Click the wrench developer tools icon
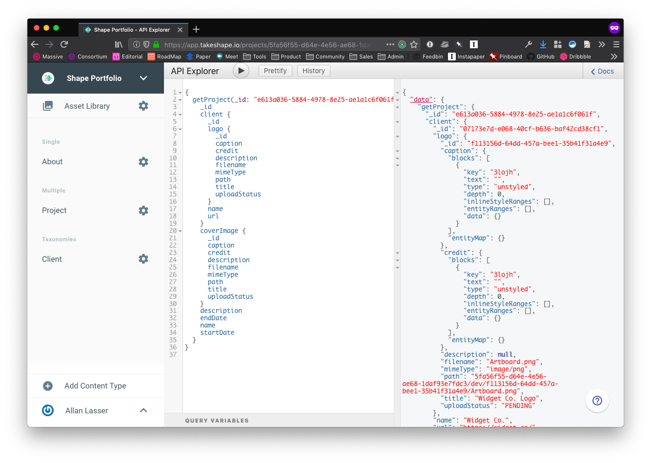Image resolution: width=651 pixels, height=463 pixels. pyautogui.click(x=529, y=44)
